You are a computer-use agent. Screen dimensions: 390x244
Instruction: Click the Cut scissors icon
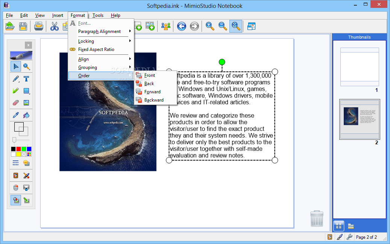click(54, 26)
